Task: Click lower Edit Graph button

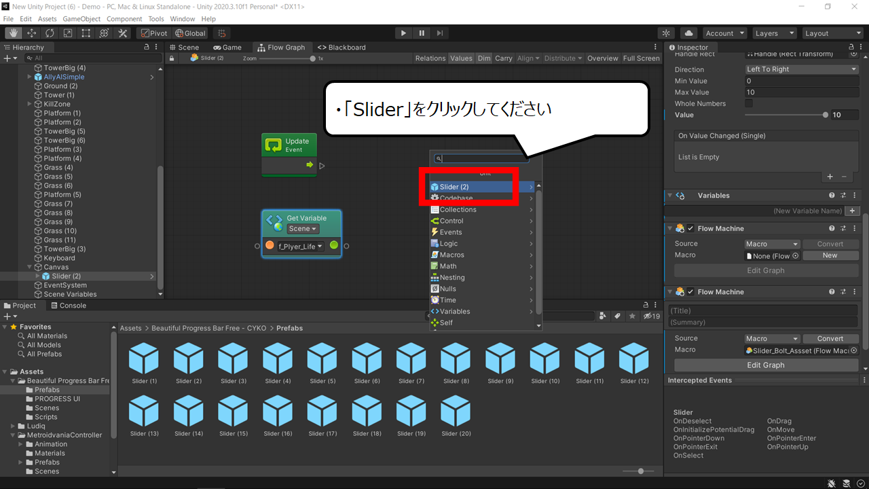Action: pyautogui.click(x=766, y=365)
